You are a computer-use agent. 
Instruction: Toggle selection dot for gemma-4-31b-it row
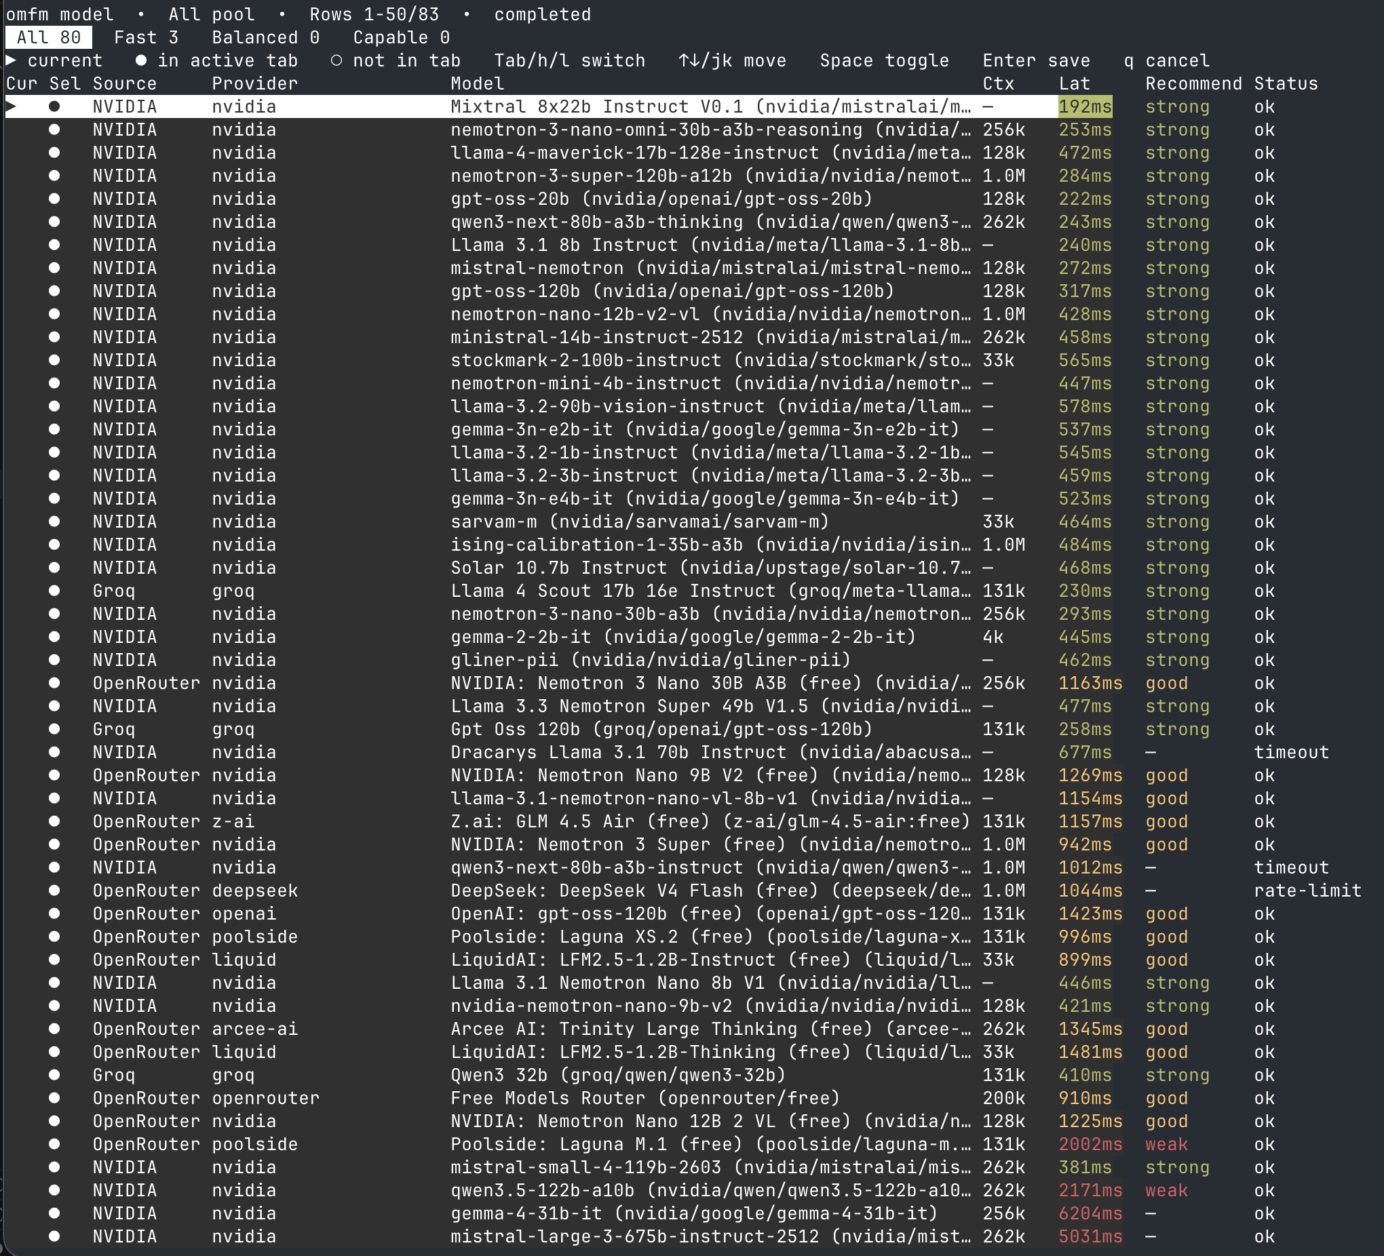pyautogui.click(x=54, y=1213)
